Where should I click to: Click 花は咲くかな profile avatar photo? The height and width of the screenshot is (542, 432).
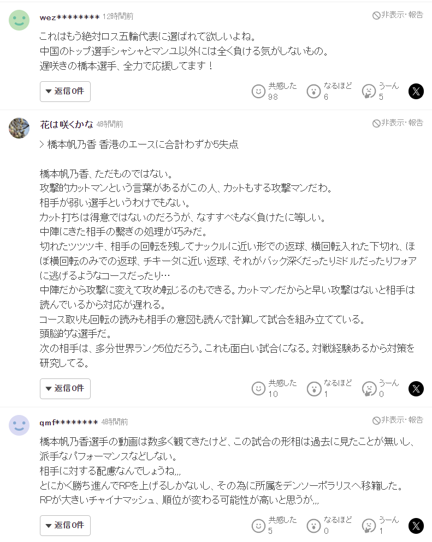19,129
